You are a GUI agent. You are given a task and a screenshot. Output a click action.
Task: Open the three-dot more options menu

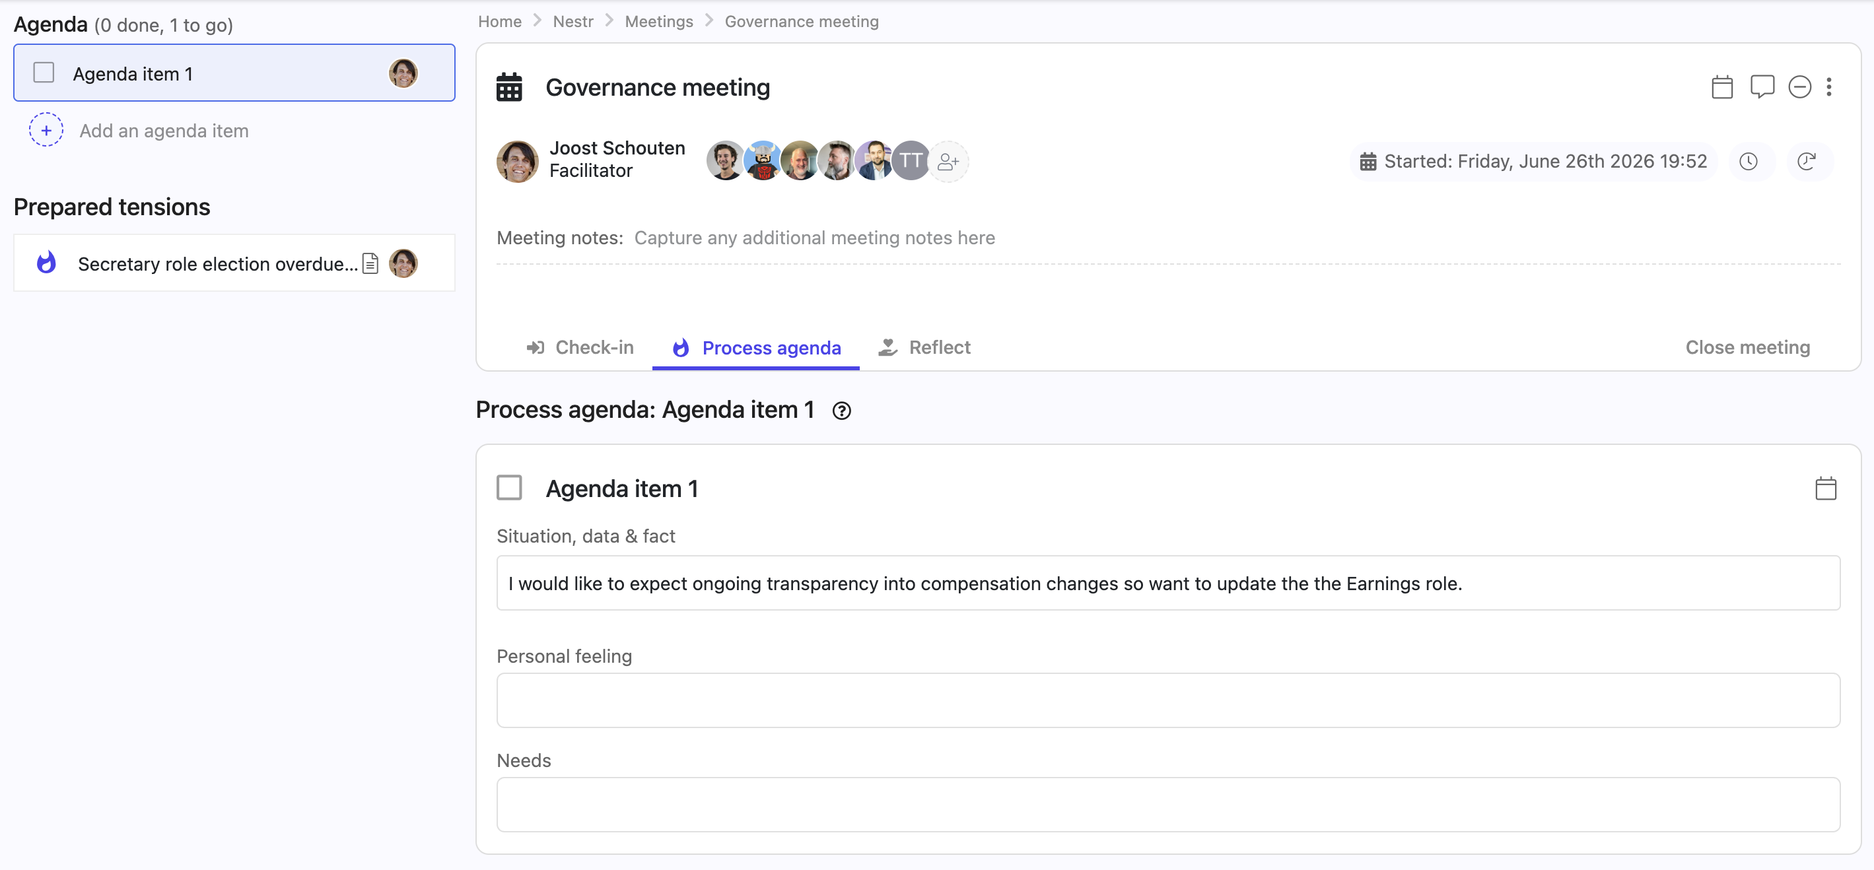point(1829,87)
